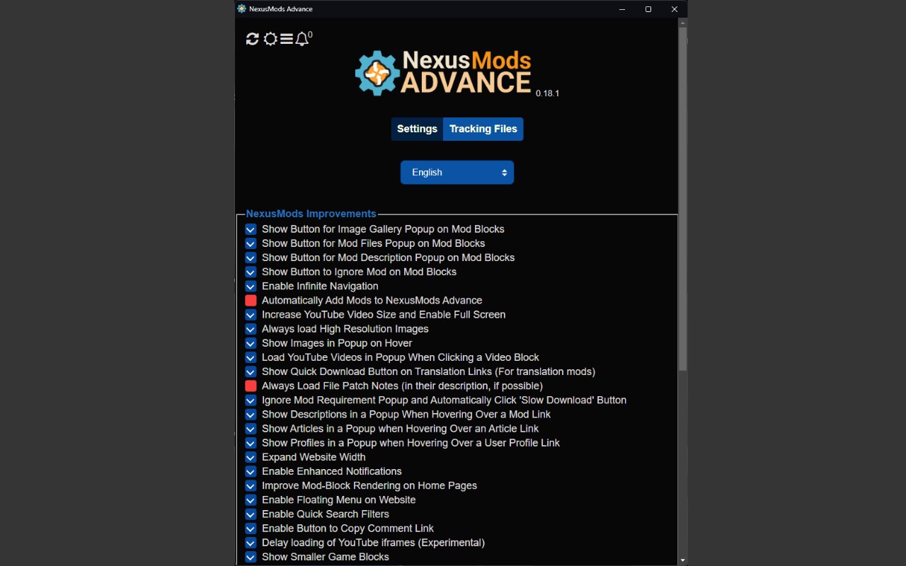Click the scrollbar down arrow
The width and height of the screenshot is (906, 566).
click(682, 560)
